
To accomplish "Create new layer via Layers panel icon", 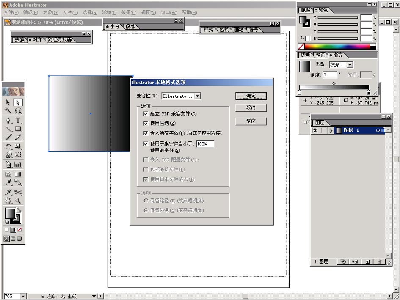I will coord(367,262).
